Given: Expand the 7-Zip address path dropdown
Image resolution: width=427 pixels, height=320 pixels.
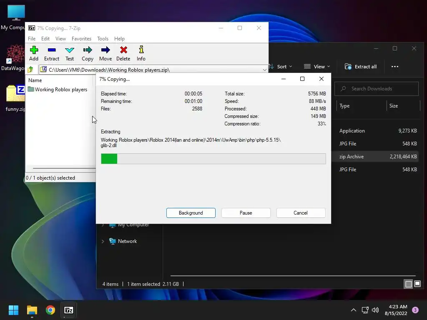Looking at the screenshot, I should pos(264,70).
